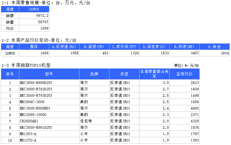Select the 佳尼特 brand cell
The height and width of the screenshot is (145, 231).
[x=94, y=121]
